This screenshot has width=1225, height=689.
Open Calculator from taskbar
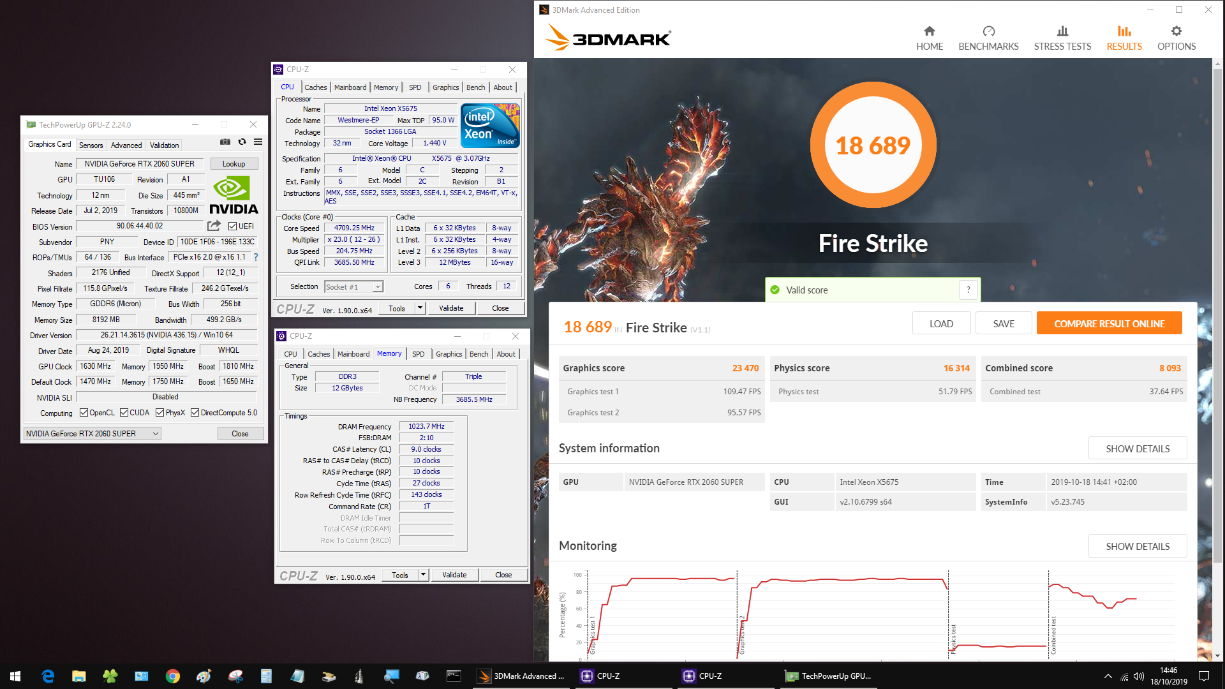coord(267,676)
